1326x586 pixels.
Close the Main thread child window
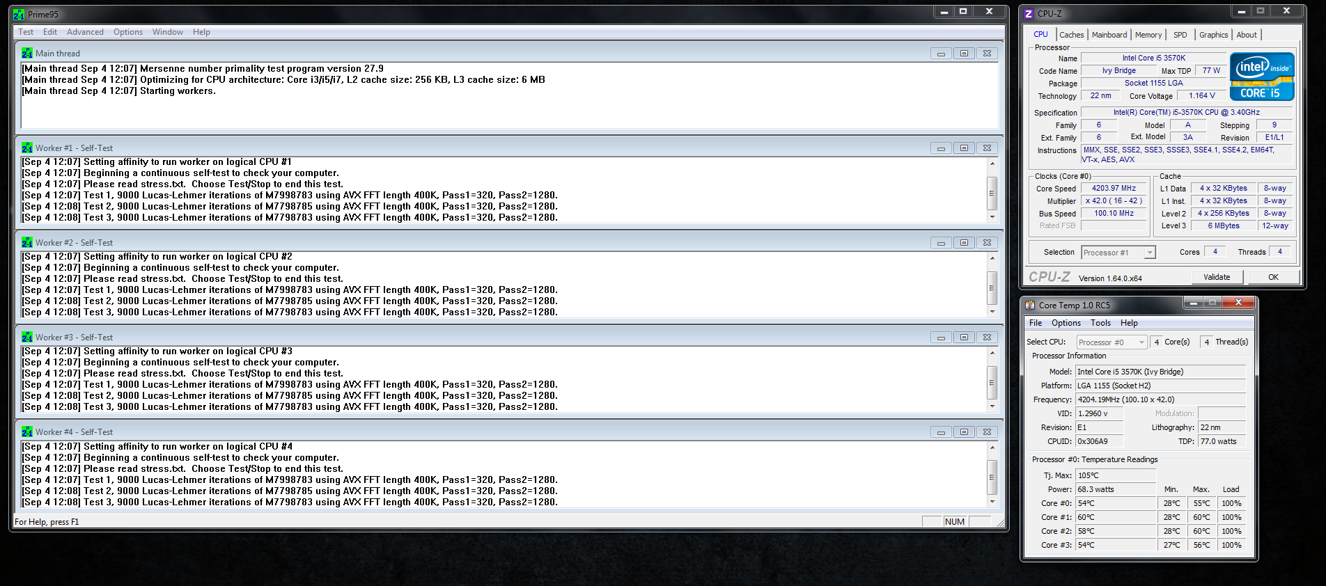pyautogui.click(x=987, y=54)
